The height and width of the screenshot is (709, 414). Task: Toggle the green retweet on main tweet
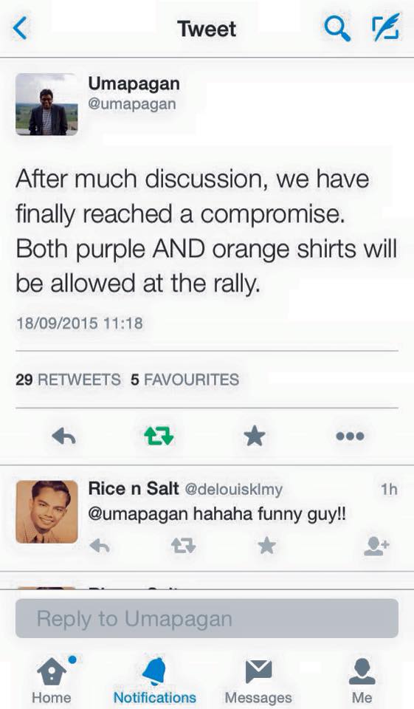click(159, 436)
